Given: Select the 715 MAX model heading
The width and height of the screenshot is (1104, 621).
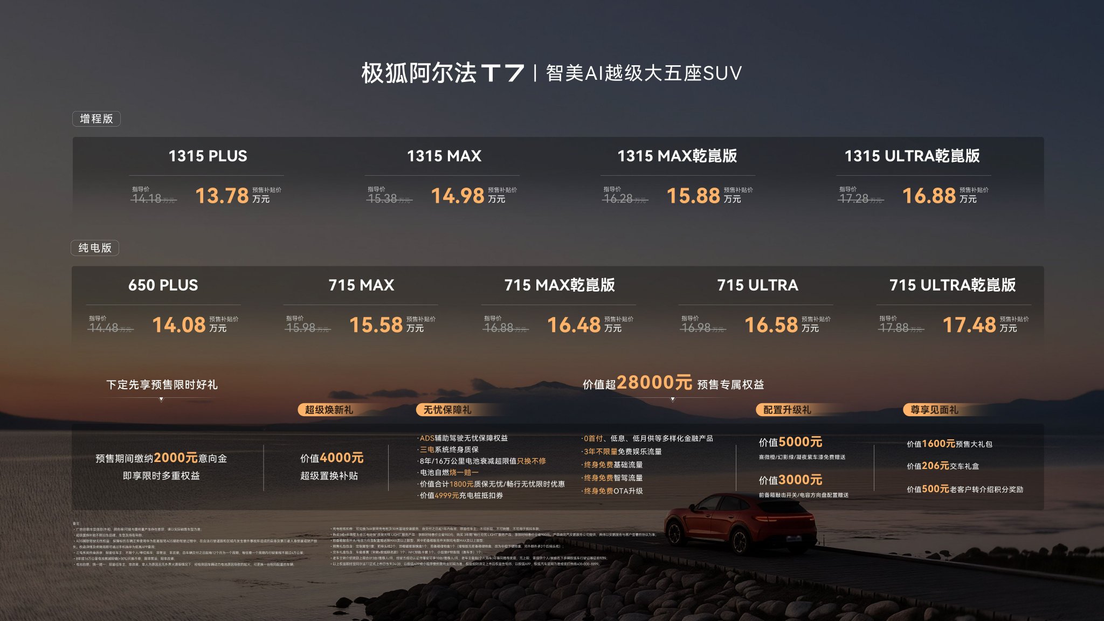Looking at the screenshot, I should click(361, 285).
